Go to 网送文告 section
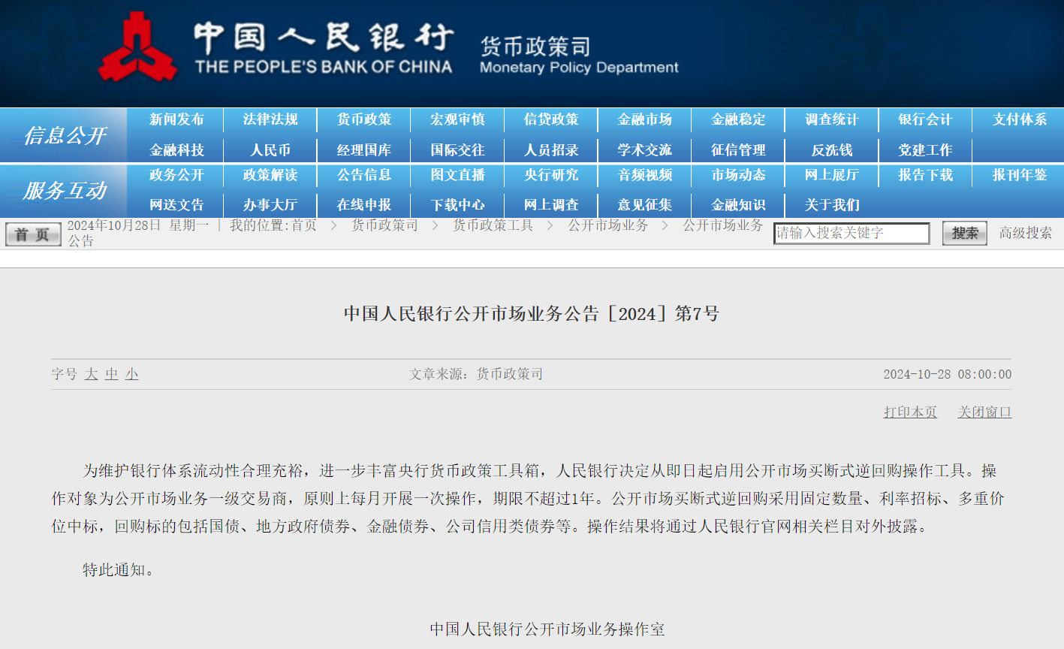This screenshot has width=1064, height=649. pos(176,205)
